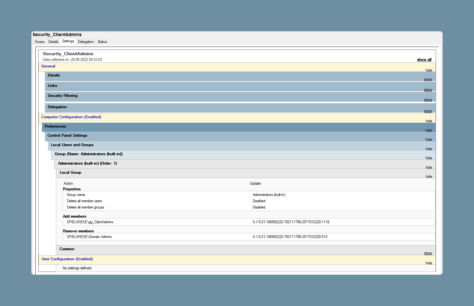Select the SPIELWIESE\gg_ClientAdmins member entry
The width and height of the screenshot is (474, 306).
tap(90, 222)
